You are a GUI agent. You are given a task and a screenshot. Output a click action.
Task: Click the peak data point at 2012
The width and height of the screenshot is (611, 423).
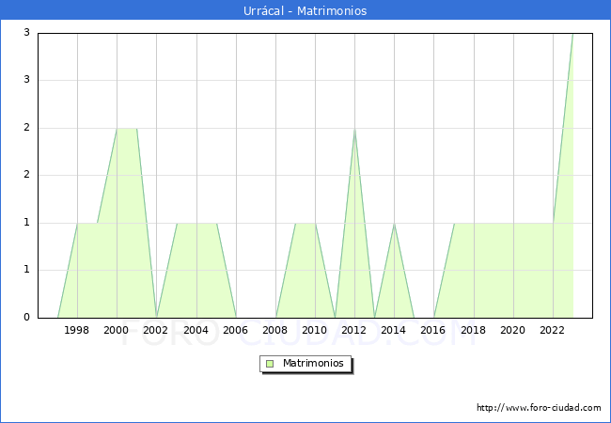354,129
